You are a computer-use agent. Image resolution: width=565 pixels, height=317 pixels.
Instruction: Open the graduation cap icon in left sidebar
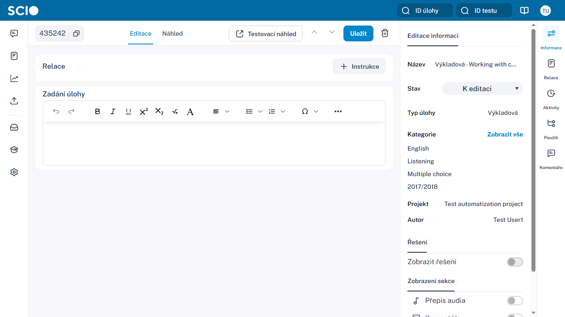tap(14, 150)
